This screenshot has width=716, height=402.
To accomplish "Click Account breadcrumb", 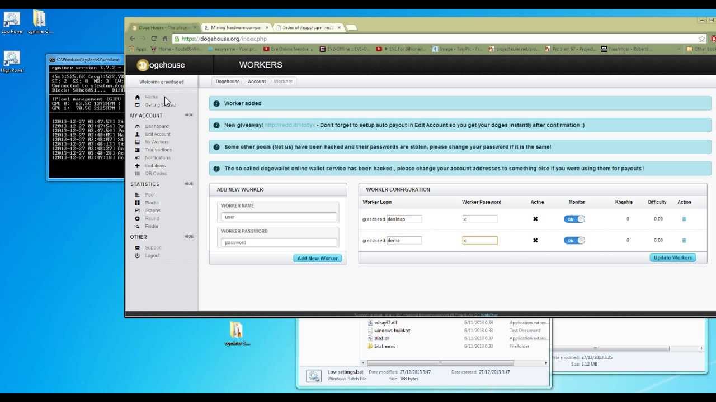I will [x=257, y=82].
